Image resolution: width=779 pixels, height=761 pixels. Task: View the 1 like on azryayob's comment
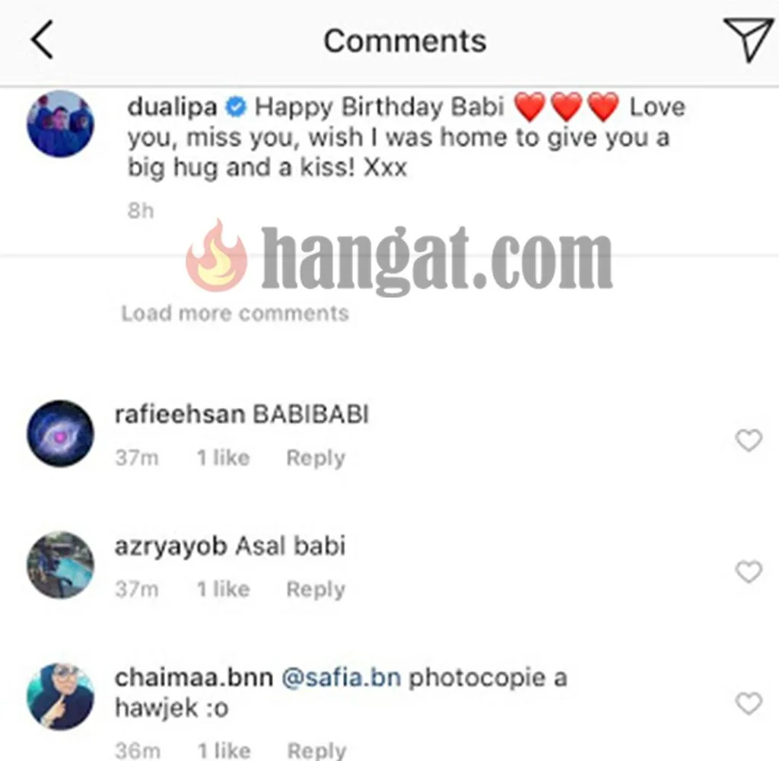click(223, 589)
